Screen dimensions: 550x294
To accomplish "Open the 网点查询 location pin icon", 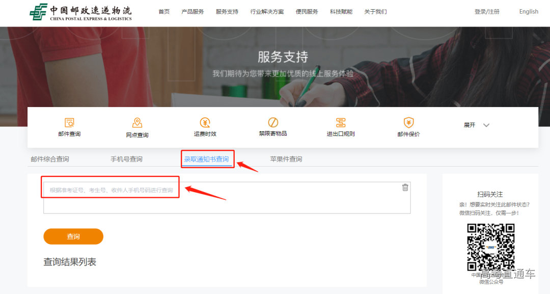I will [137, 123].
